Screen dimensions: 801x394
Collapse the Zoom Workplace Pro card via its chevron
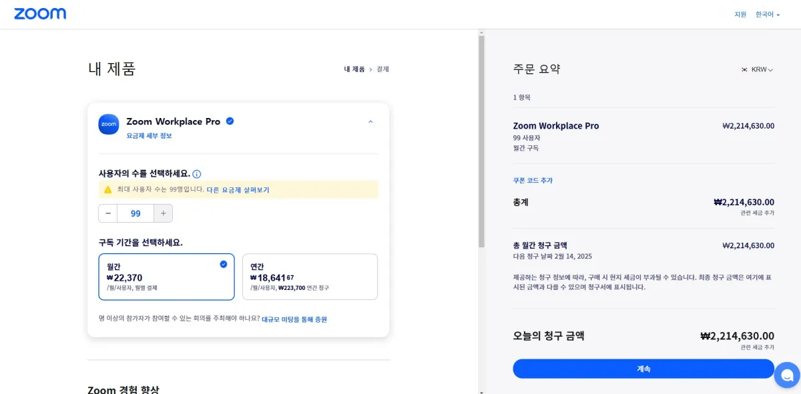point(370,121)
